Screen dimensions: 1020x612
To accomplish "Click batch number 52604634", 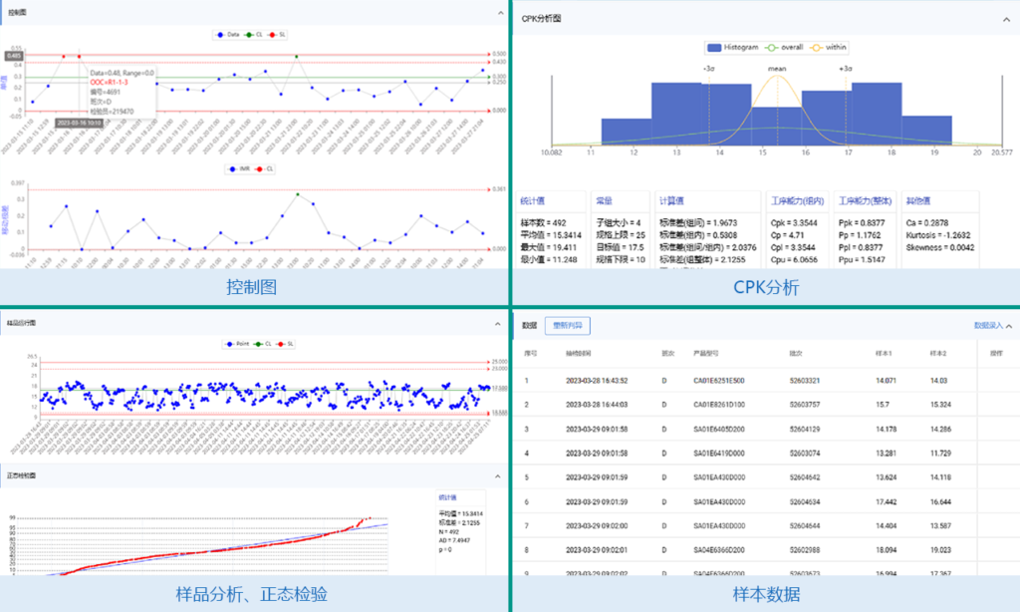I will (x=805, y=502).
